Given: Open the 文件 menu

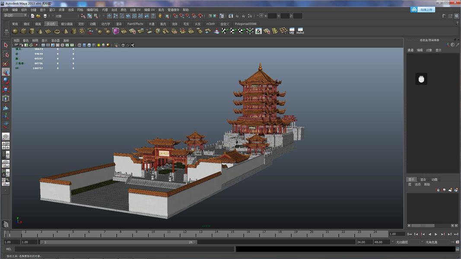Looking at the screenshot, I should pyautogui.click(x=5, y=9).
